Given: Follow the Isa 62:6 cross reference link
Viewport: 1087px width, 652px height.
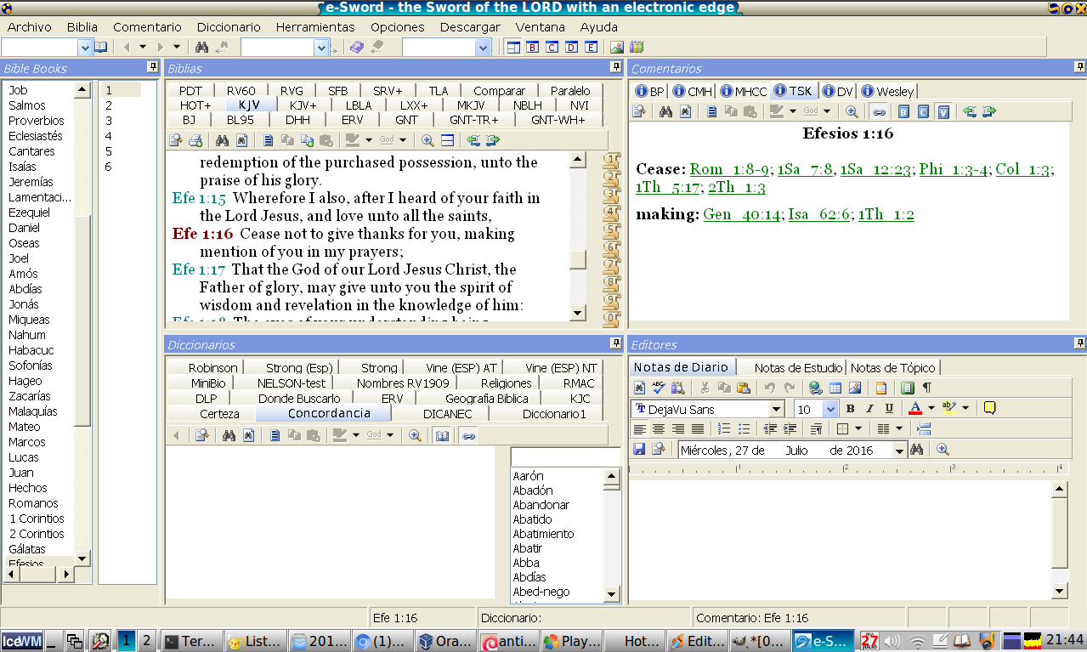Looking at the screenshot, I should [x=819, y=214].
